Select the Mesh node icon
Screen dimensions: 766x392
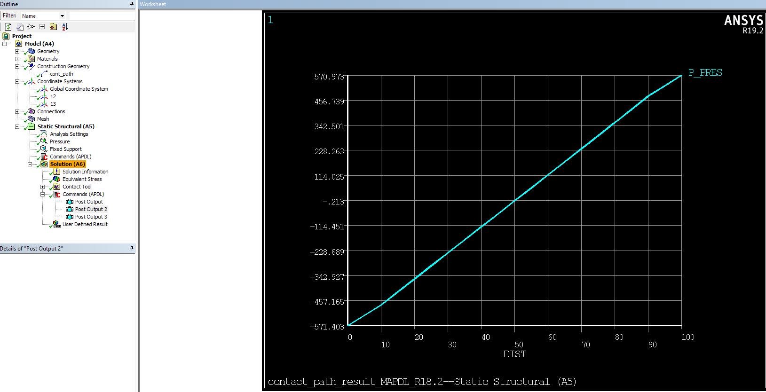coord(32,119)
